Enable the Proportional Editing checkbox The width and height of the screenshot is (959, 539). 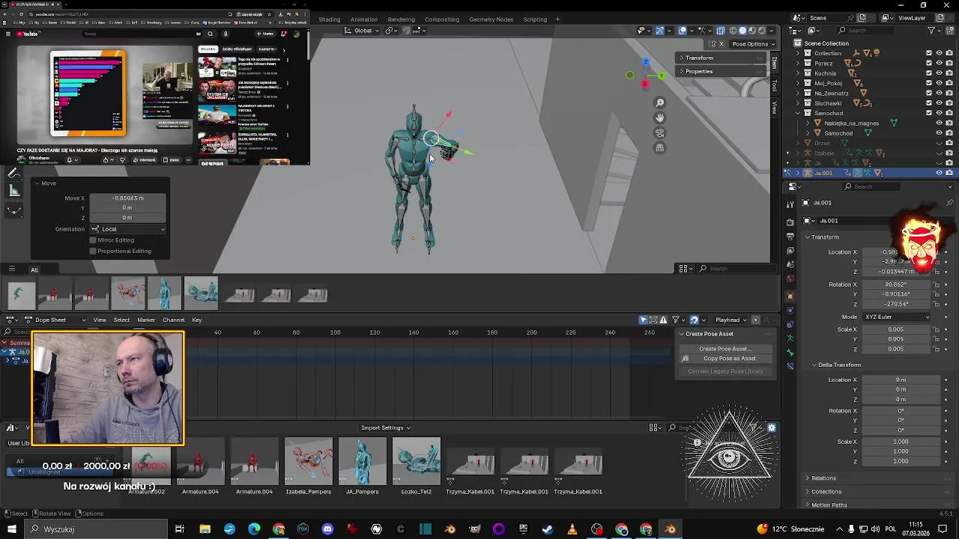[x=93, y=252]
